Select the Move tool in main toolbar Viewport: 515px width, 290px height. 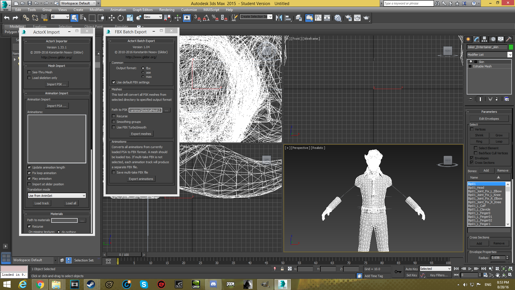point(112,18)
